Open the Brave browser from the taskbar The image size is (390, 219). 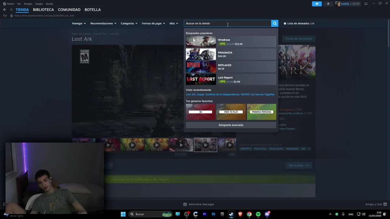240,214
